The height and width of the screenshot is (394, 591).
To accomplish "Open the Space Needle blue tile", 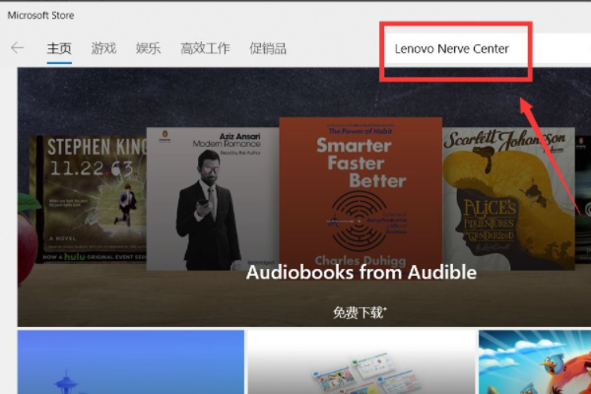I will point(130,362).
